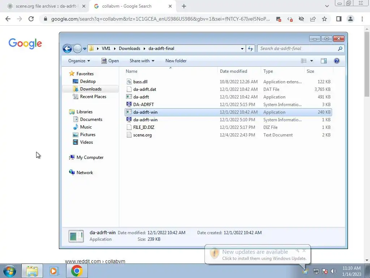Toggle the preview pane button

pos(324,61)
